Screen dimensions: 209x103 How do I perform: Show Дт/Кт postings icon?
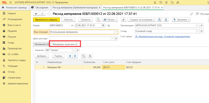(98, 20)
